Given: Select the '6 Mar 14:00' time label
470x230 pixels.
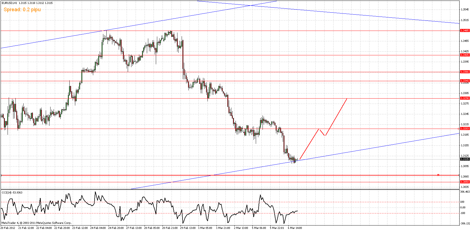Looking at the screenshot, I should [295, 228].
